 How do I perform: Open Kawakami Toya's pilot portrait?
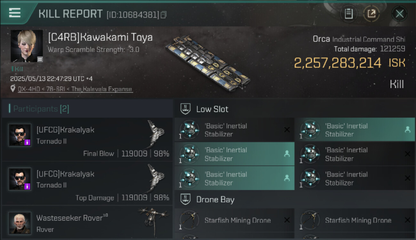[x=27, y=46]
